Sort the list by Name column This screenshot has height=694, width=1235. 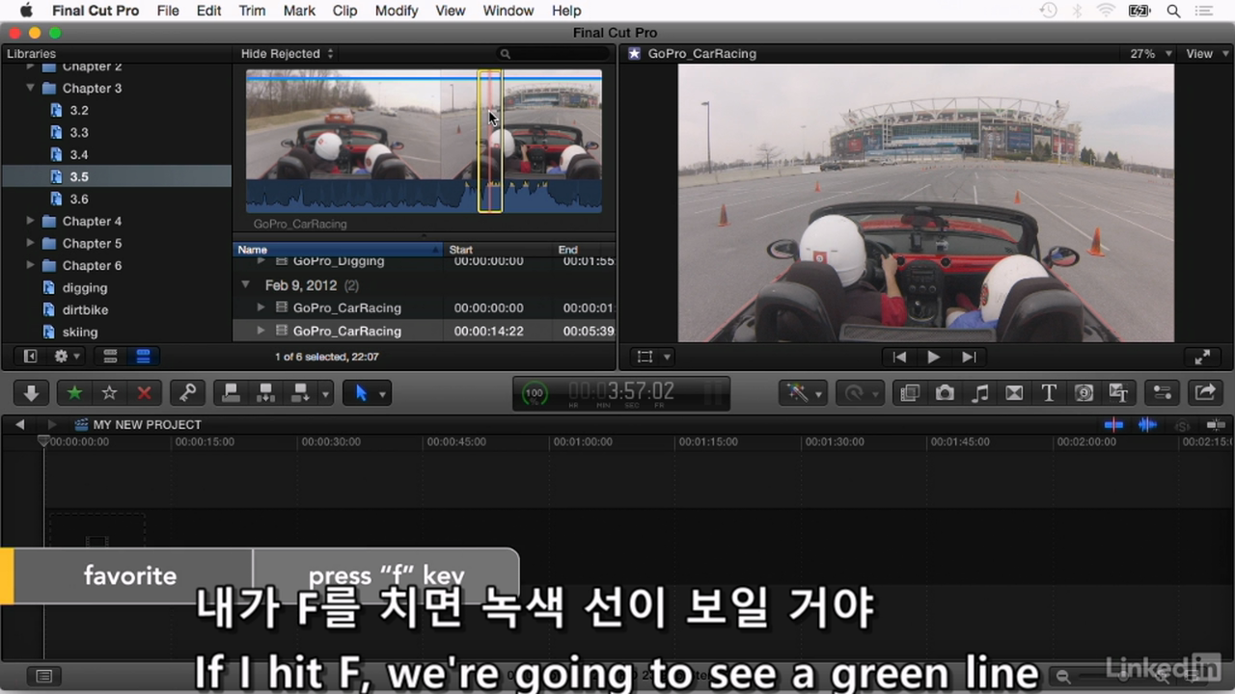click(339, 250)
